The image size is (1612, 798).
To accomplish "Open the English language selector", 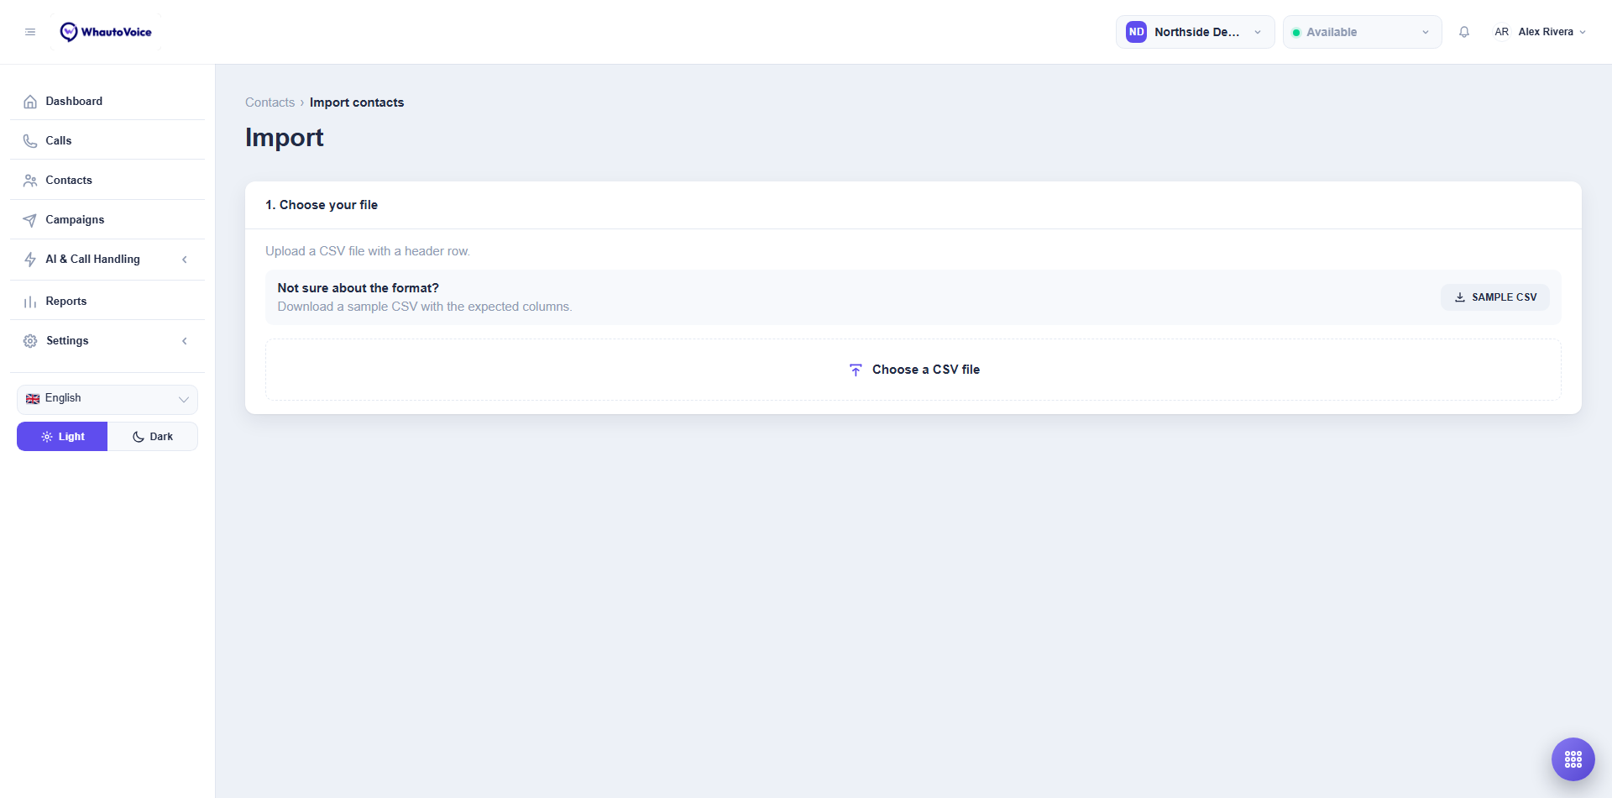I will pyautogui.click(x=107, y=399).
